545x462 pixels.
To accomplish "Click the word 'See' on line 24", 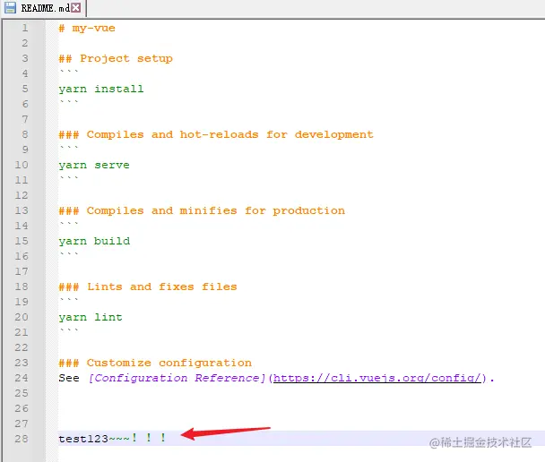I will [x=69, y=378].
